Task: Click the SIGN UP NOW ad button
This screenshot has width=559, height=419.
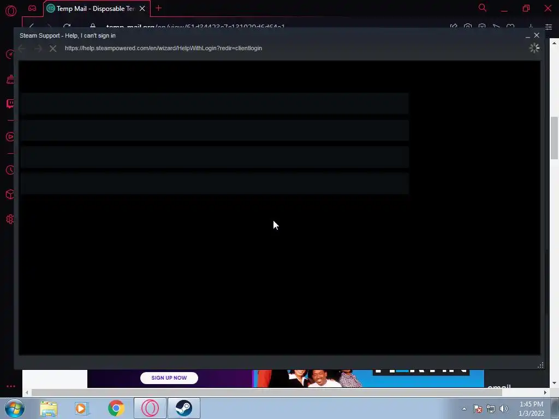Action: coord(169,378)
